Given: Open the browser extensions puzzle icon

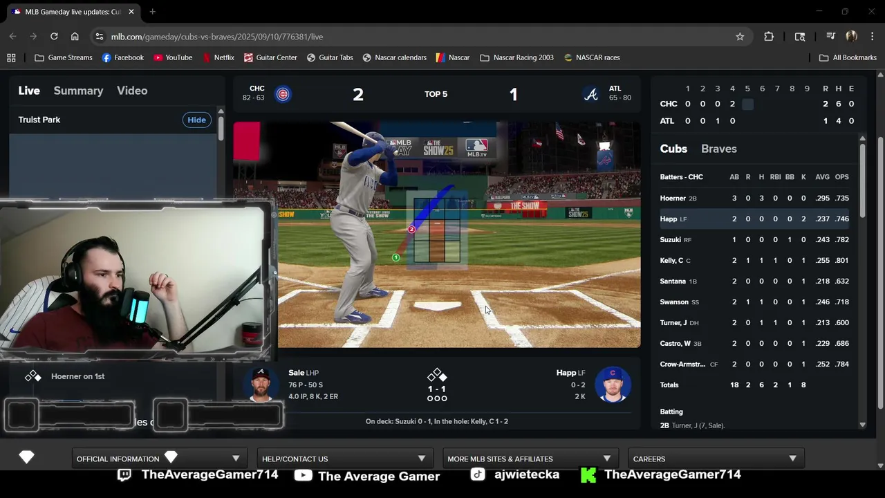Looking at the screenshot, I should click(x=769, y=37).
